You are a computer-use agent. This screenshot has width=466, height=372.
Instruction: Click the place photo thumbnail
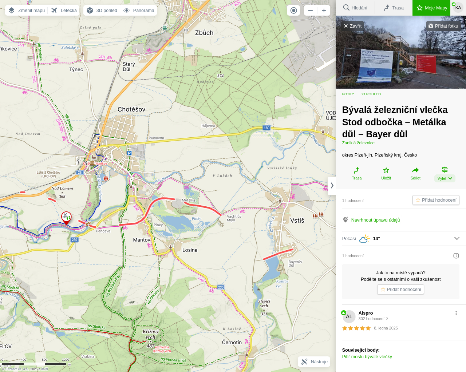coord(400,58)
